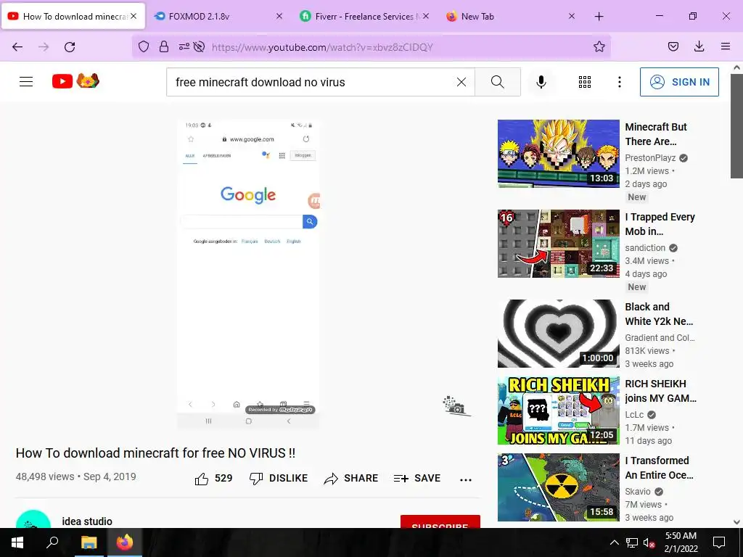Start voice search with microphone icon
This screenshot has width=743, height=557.
tap(541, 82)
